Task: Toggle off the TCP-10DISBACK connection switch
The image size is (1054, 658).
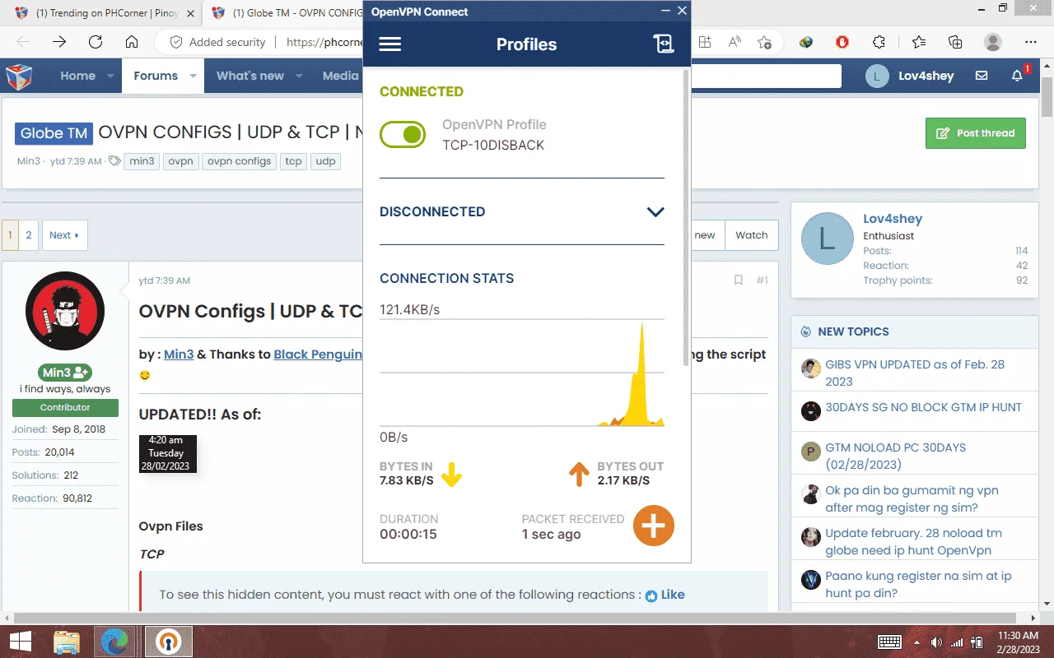Action: pyautogui.click(x=403, y=134)
